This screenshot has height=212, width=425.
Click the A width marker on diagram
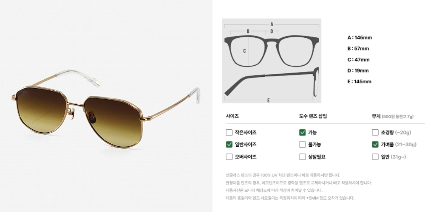(272, 24)
